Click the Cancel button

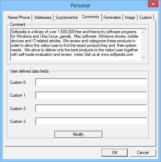143,153
